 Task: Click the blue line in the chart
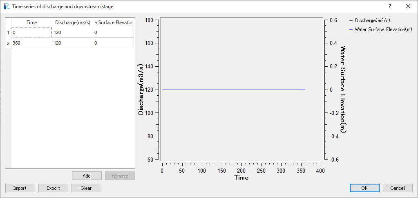tap(234, 90)
